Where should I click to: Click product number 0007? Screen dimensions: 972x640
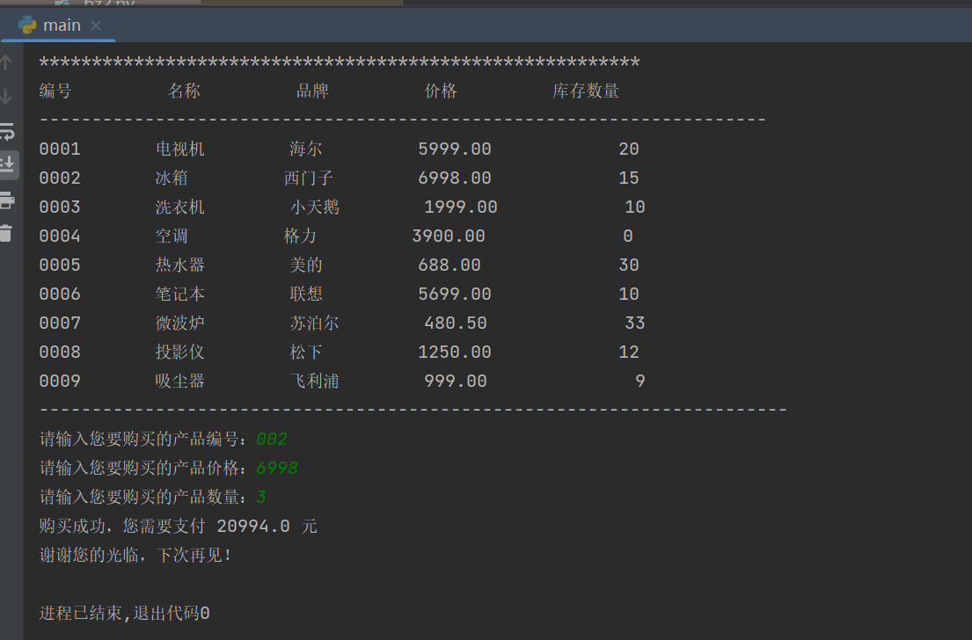click(x=60, y=324)
